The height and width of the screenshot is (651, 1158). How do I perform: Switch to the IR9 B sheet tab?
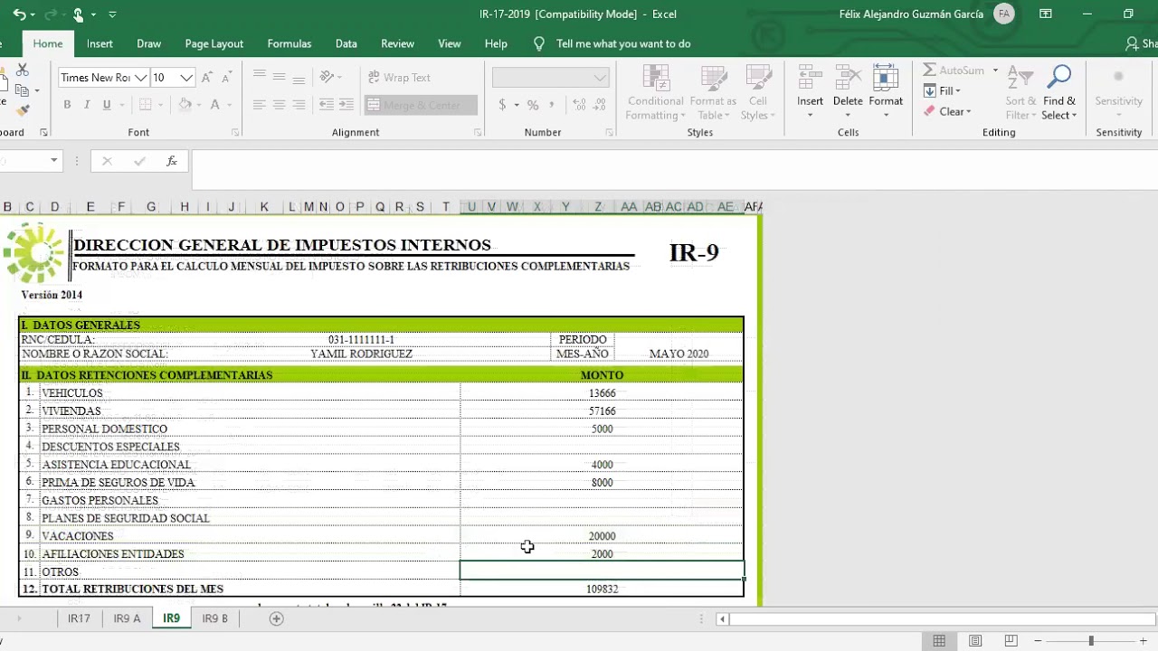(214, 618)
